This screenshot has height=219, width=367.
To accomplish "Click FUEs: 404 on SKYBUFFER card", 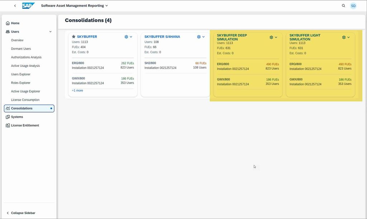I will [x=78, y=47].
